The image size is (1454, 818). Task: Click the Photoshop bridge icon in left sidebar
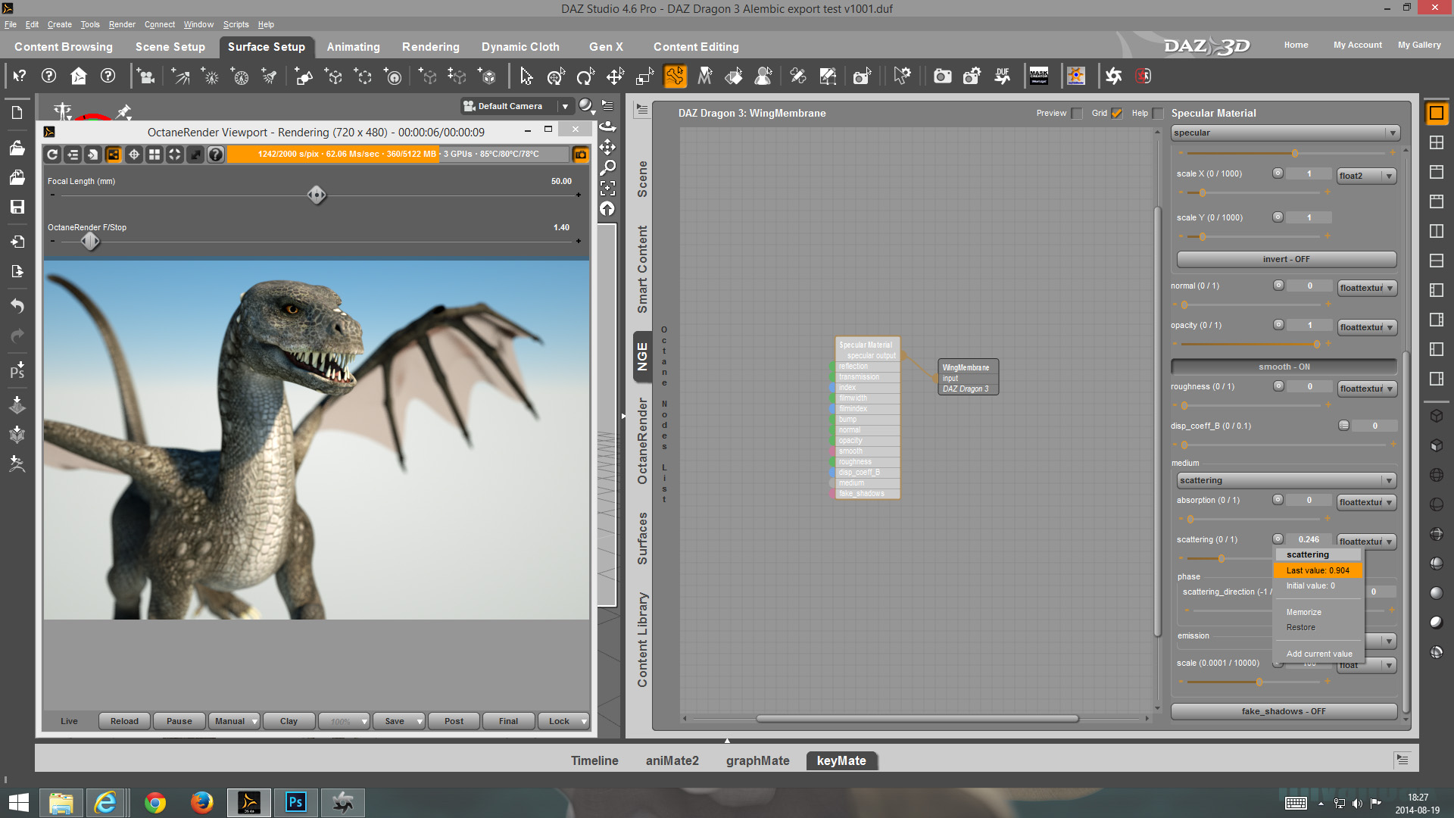click(x=17, y=371)
